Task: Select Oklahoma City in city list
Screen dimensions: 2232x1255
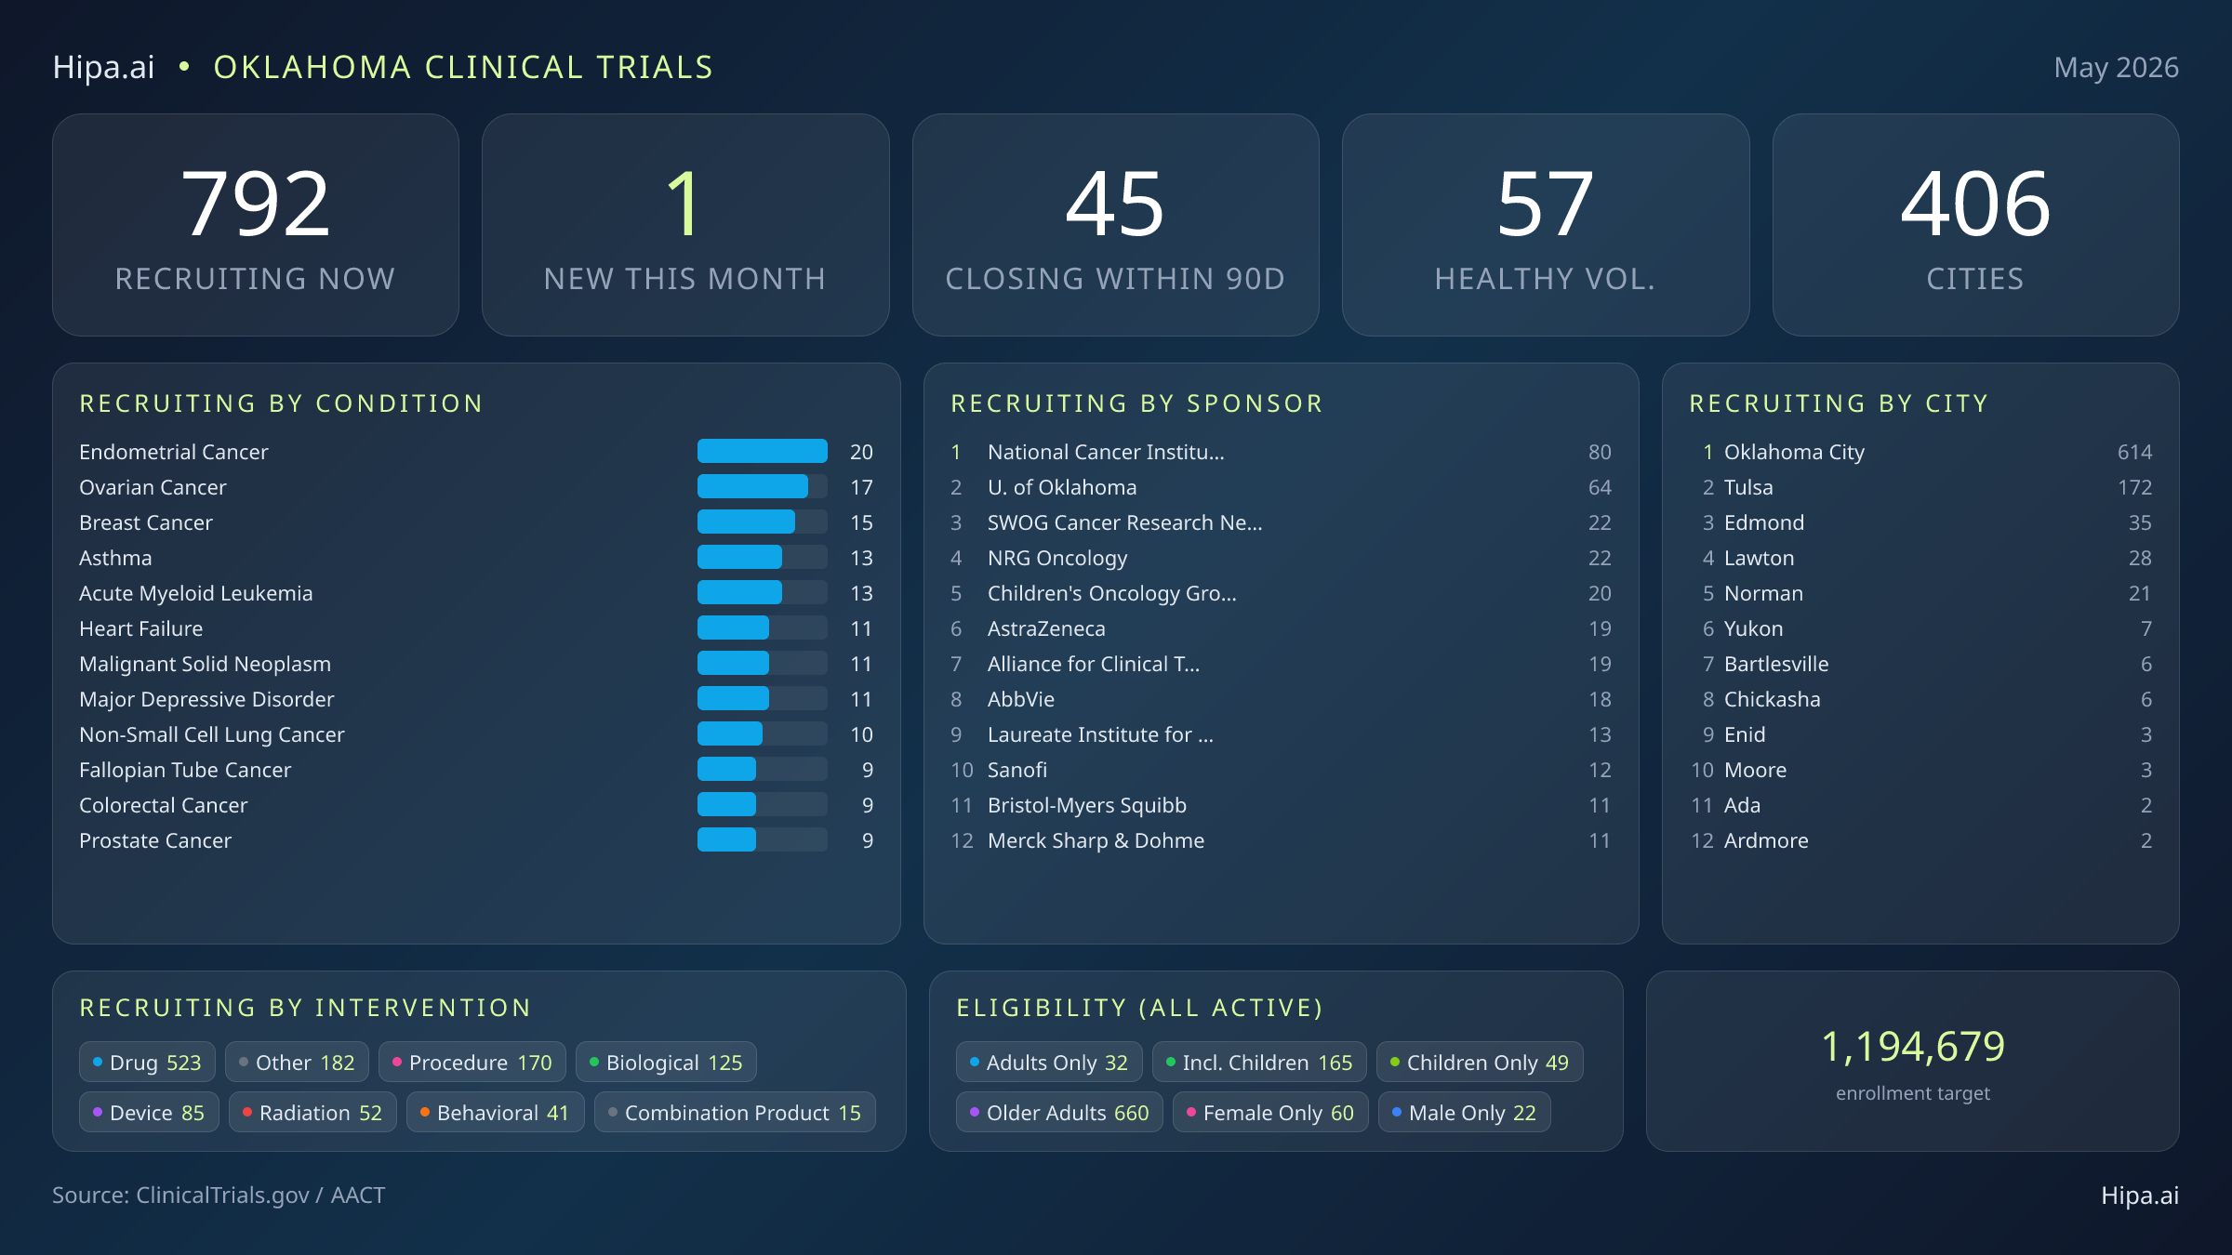Action: [1920, 452]
